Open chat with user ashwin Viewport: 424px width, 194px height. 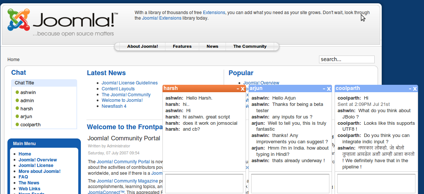point(28,93)
